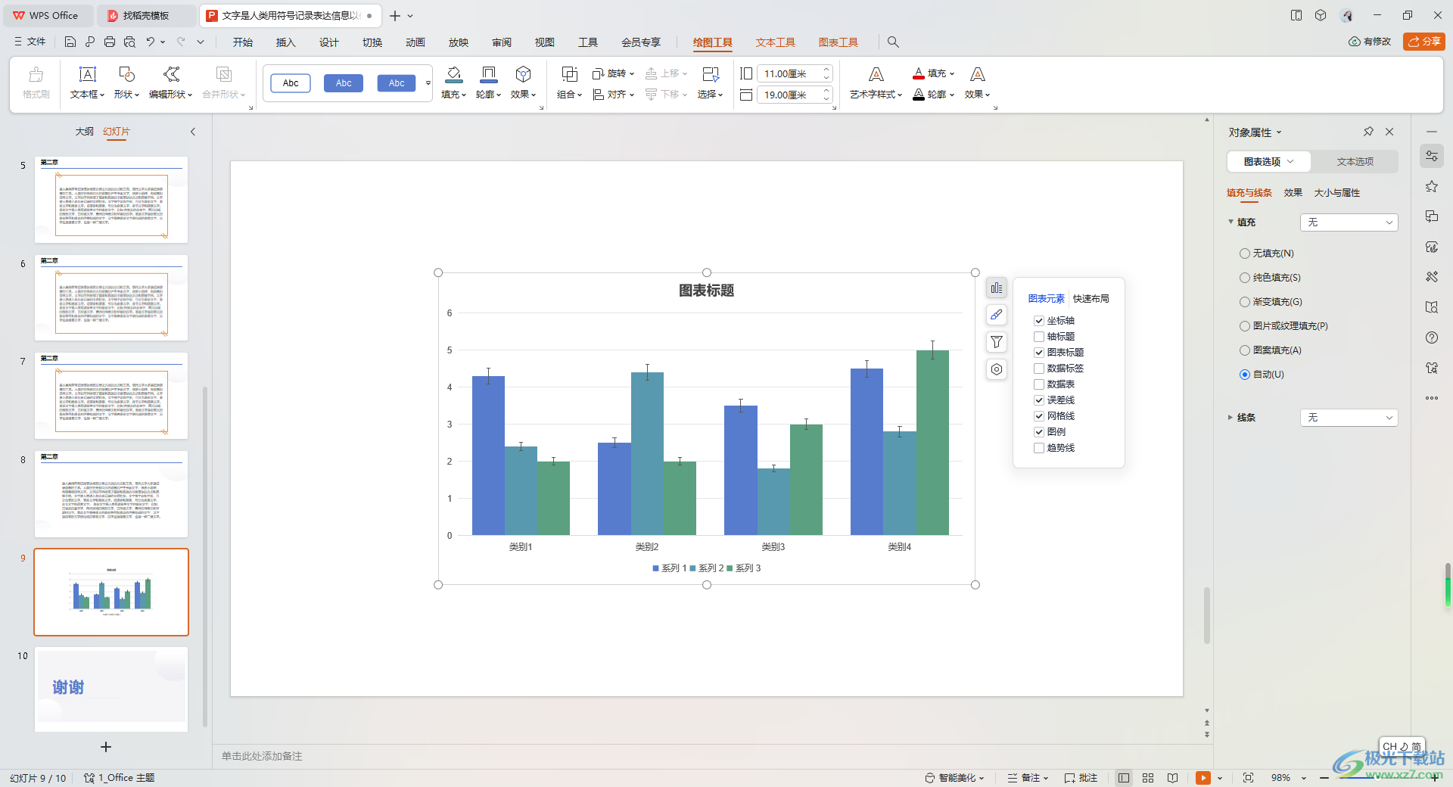Viewport: 1453px width, 787px height.
Task: Pin the Object Properties panel
Action: 1368,132
